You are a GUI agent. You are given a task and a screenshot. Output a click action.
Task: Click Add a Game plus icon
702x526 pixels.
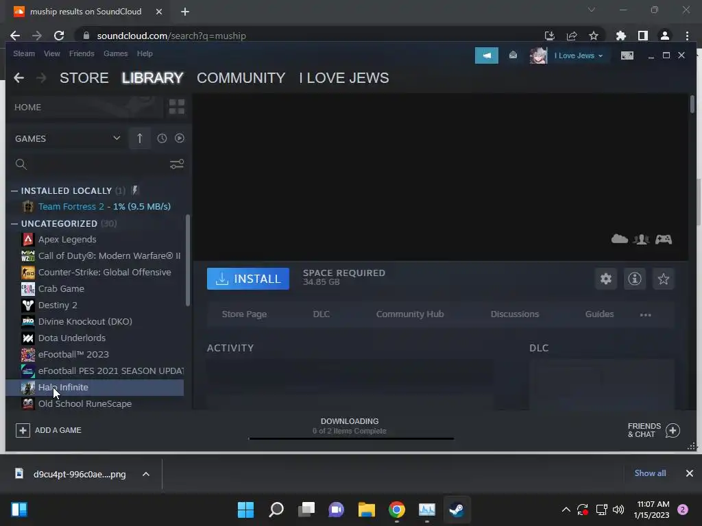23,430
